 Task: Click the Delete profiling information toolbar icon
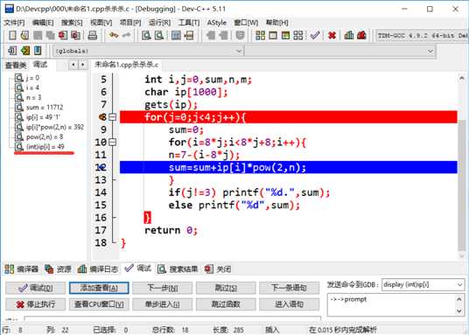point(361,36)
